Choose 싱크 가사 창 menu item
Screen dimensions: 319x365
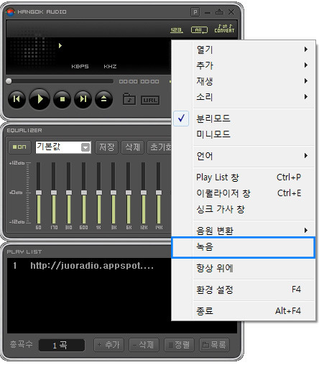tap(244, 209)
